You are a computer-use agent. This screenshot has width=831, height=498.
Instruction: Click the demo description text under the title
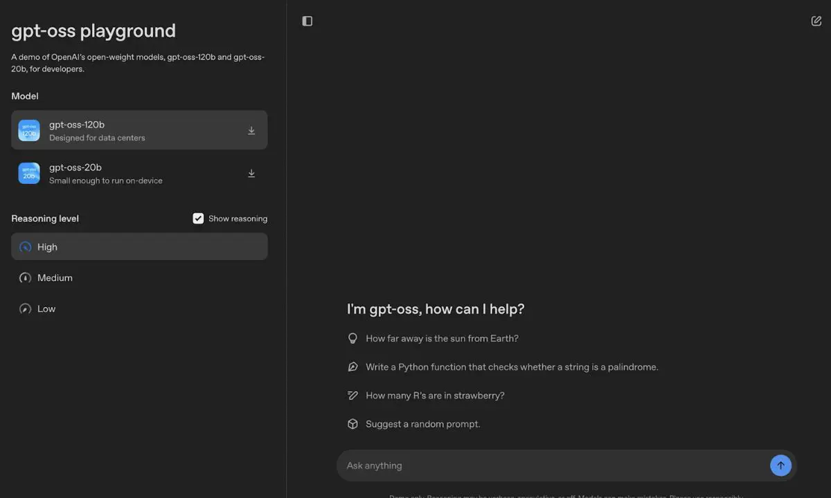pos(138,63)
